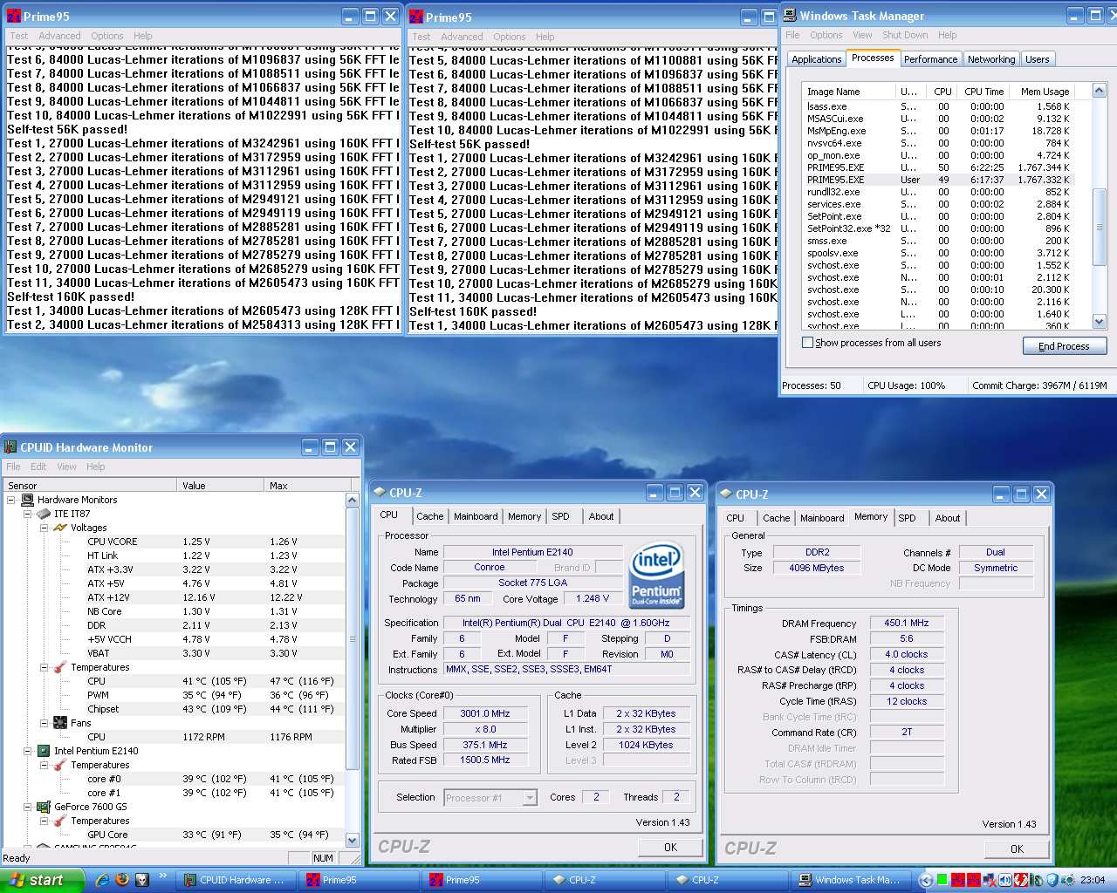Sort processes by Mem Usage column
Screen dimensions: 1117x893
click(1045, 92)
